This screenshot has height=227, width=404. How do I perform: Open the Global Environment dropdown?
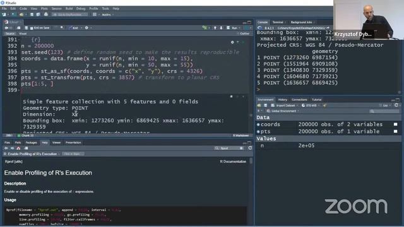(283, 111)
